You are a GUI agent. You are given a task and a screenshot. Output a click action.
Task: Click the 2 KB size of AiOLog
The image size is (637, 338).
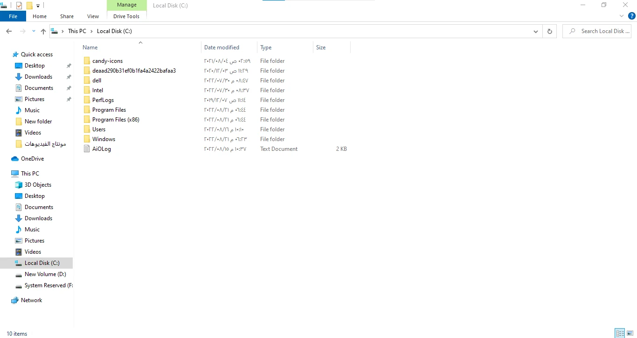pyautogui.click(x=341, y=149)
